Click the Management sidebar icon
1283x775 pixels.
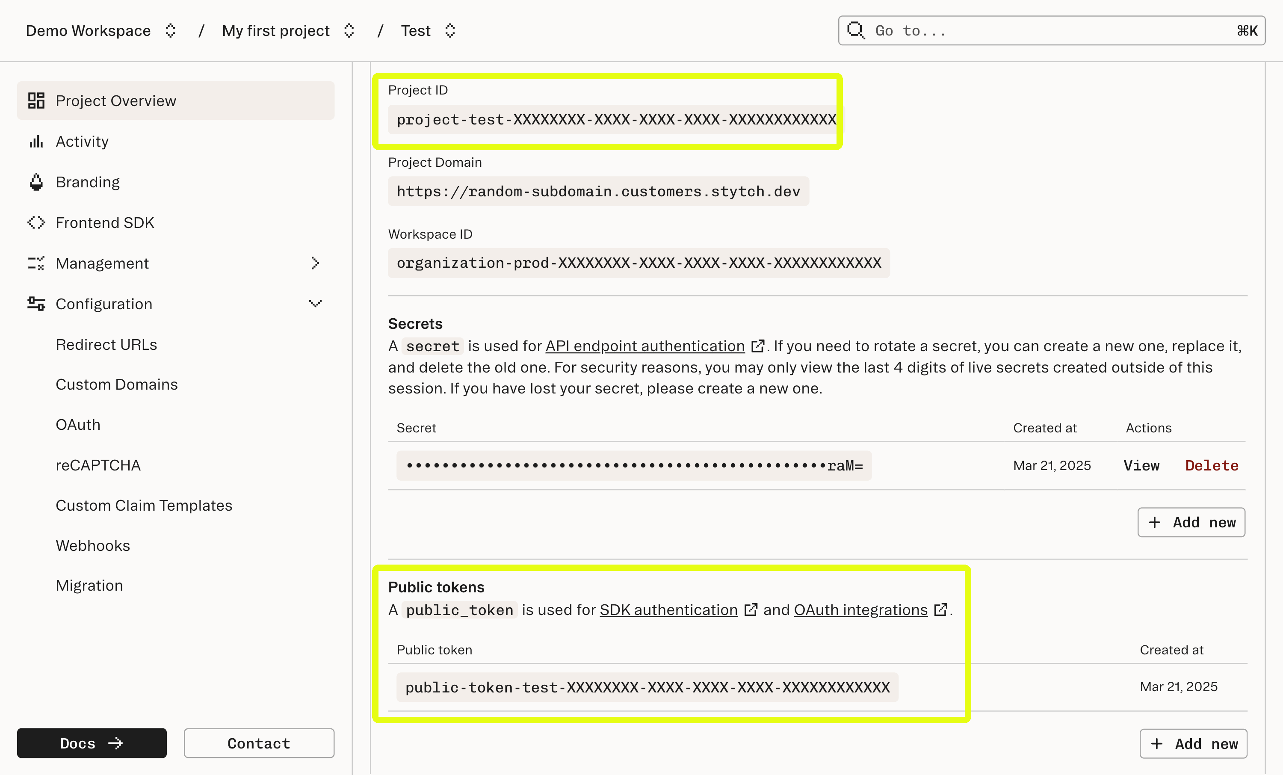point(36,263)
